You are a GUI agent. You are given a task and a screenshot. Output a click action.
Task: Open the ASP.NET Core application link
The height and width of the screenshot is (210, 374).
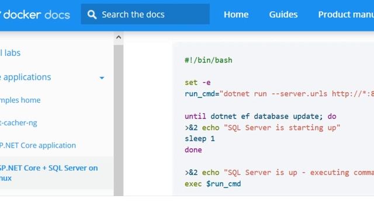(x=38, y=145)
